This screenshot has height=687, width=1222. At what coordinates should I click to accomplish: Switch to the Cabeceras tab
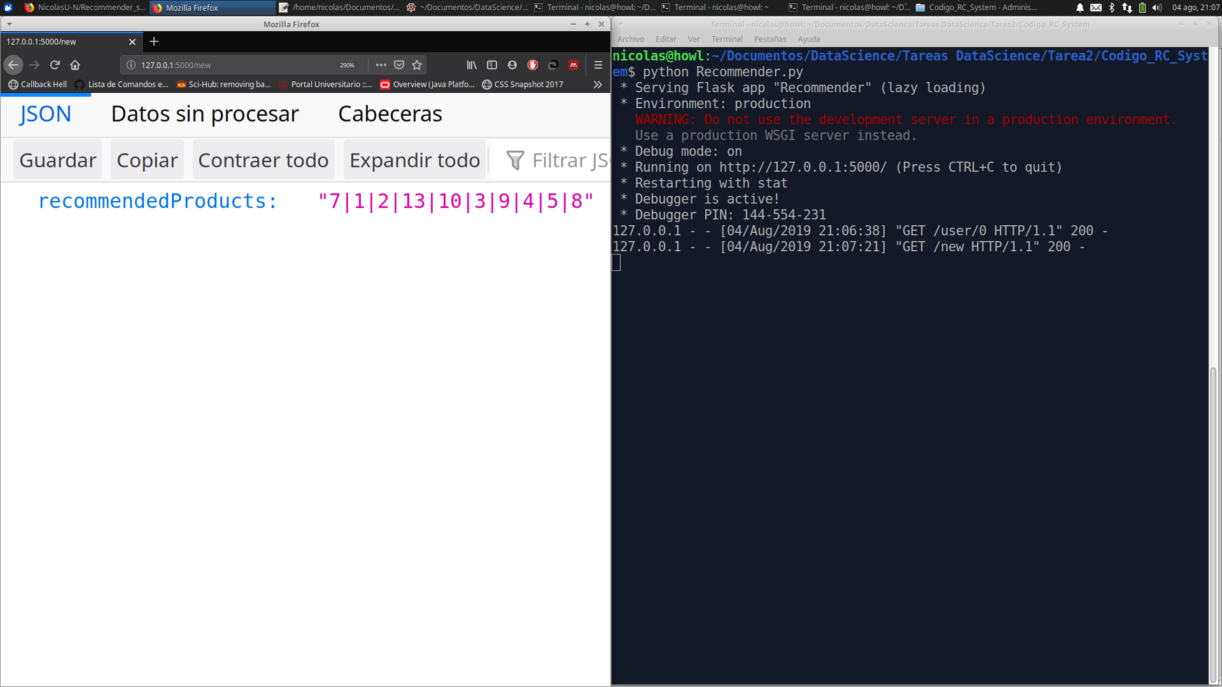[390, 114]
